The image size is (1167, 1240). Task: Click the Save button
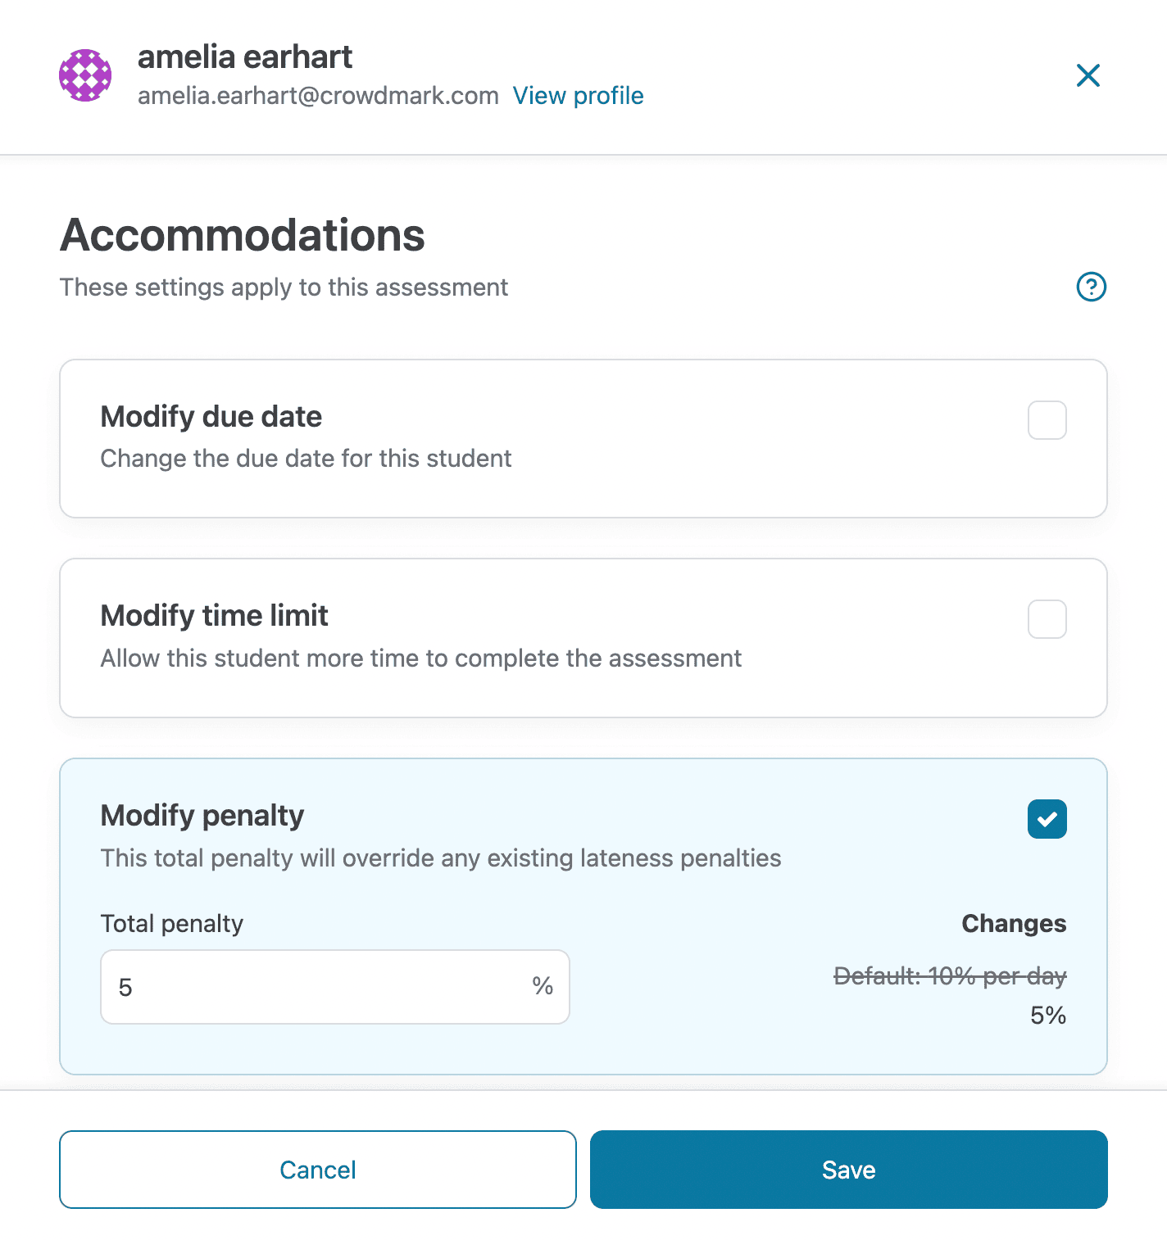pyautogui.click(x=848, y=1170)
